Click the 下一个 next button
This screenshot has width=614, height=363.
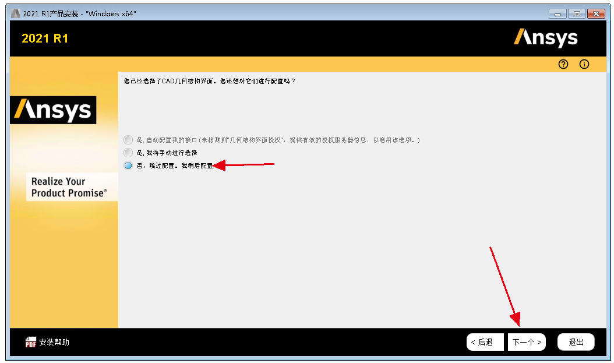527,342
